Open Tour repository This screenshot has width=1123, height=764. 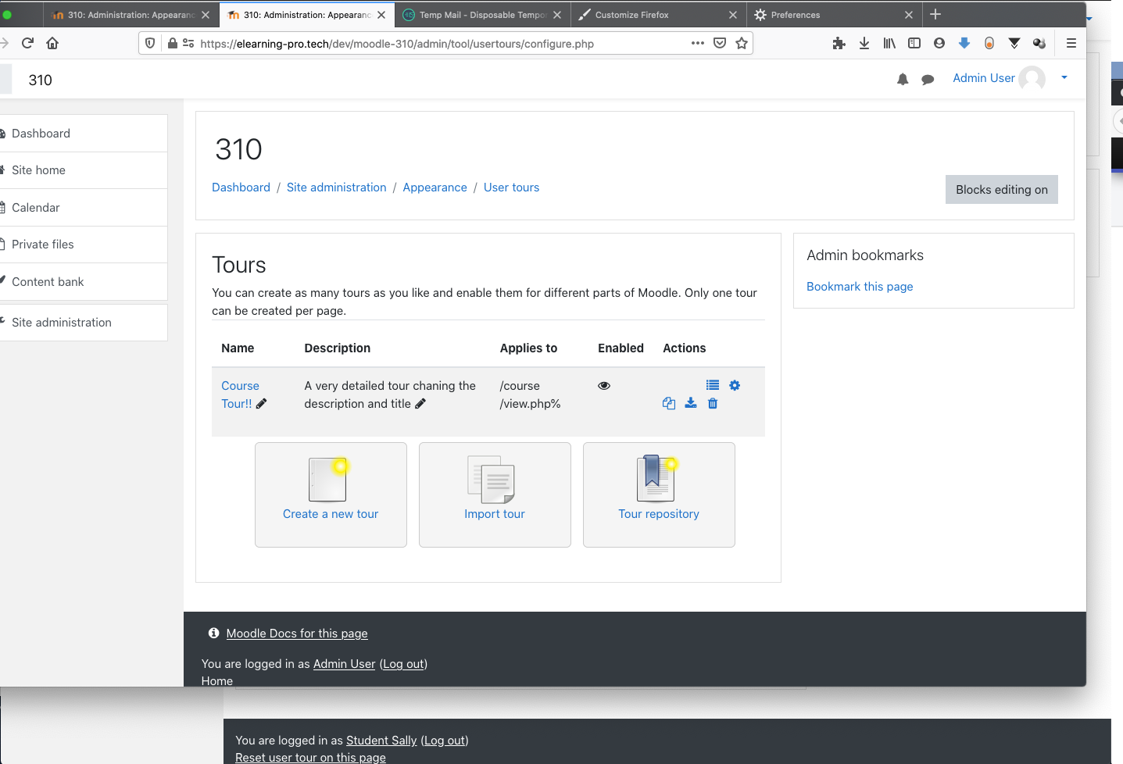coord(659,494)
